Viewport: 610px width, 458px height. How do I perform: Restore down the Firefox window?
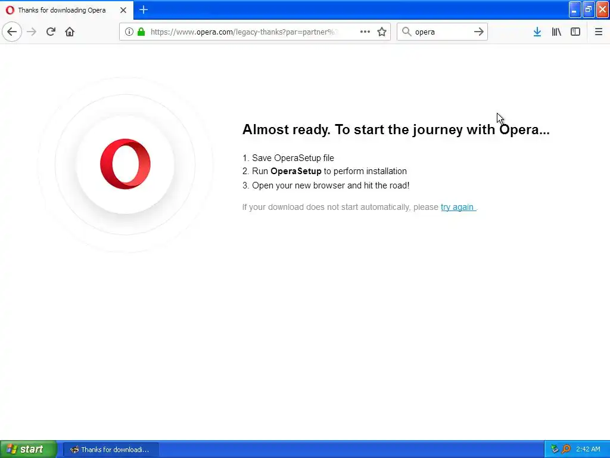coord(589,10)
